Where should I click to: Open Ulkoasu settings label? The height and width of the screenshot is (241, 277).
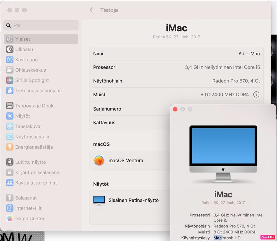pos(24,49)
